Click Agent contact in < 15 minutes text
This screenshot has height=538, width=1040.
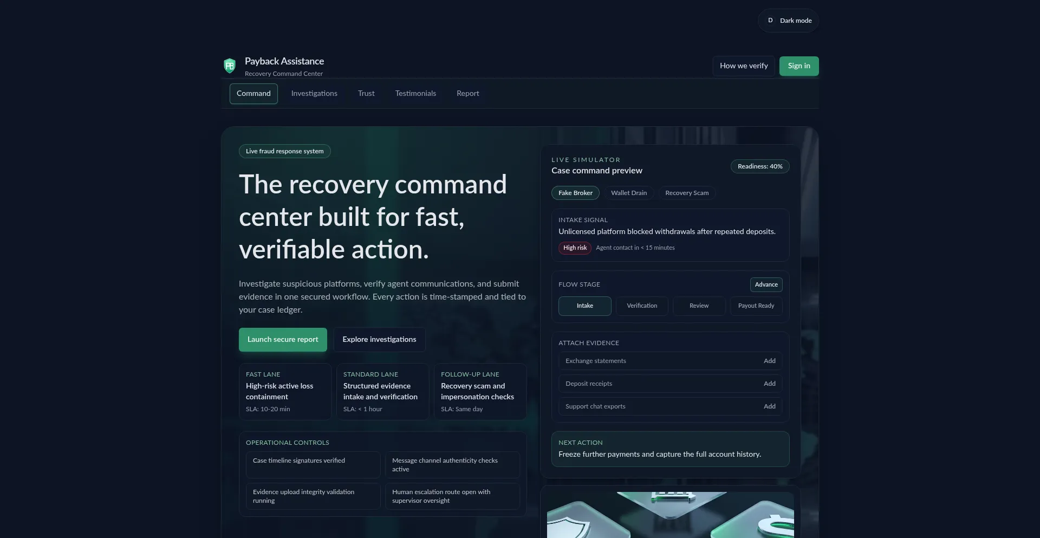[x=635, y=248]
